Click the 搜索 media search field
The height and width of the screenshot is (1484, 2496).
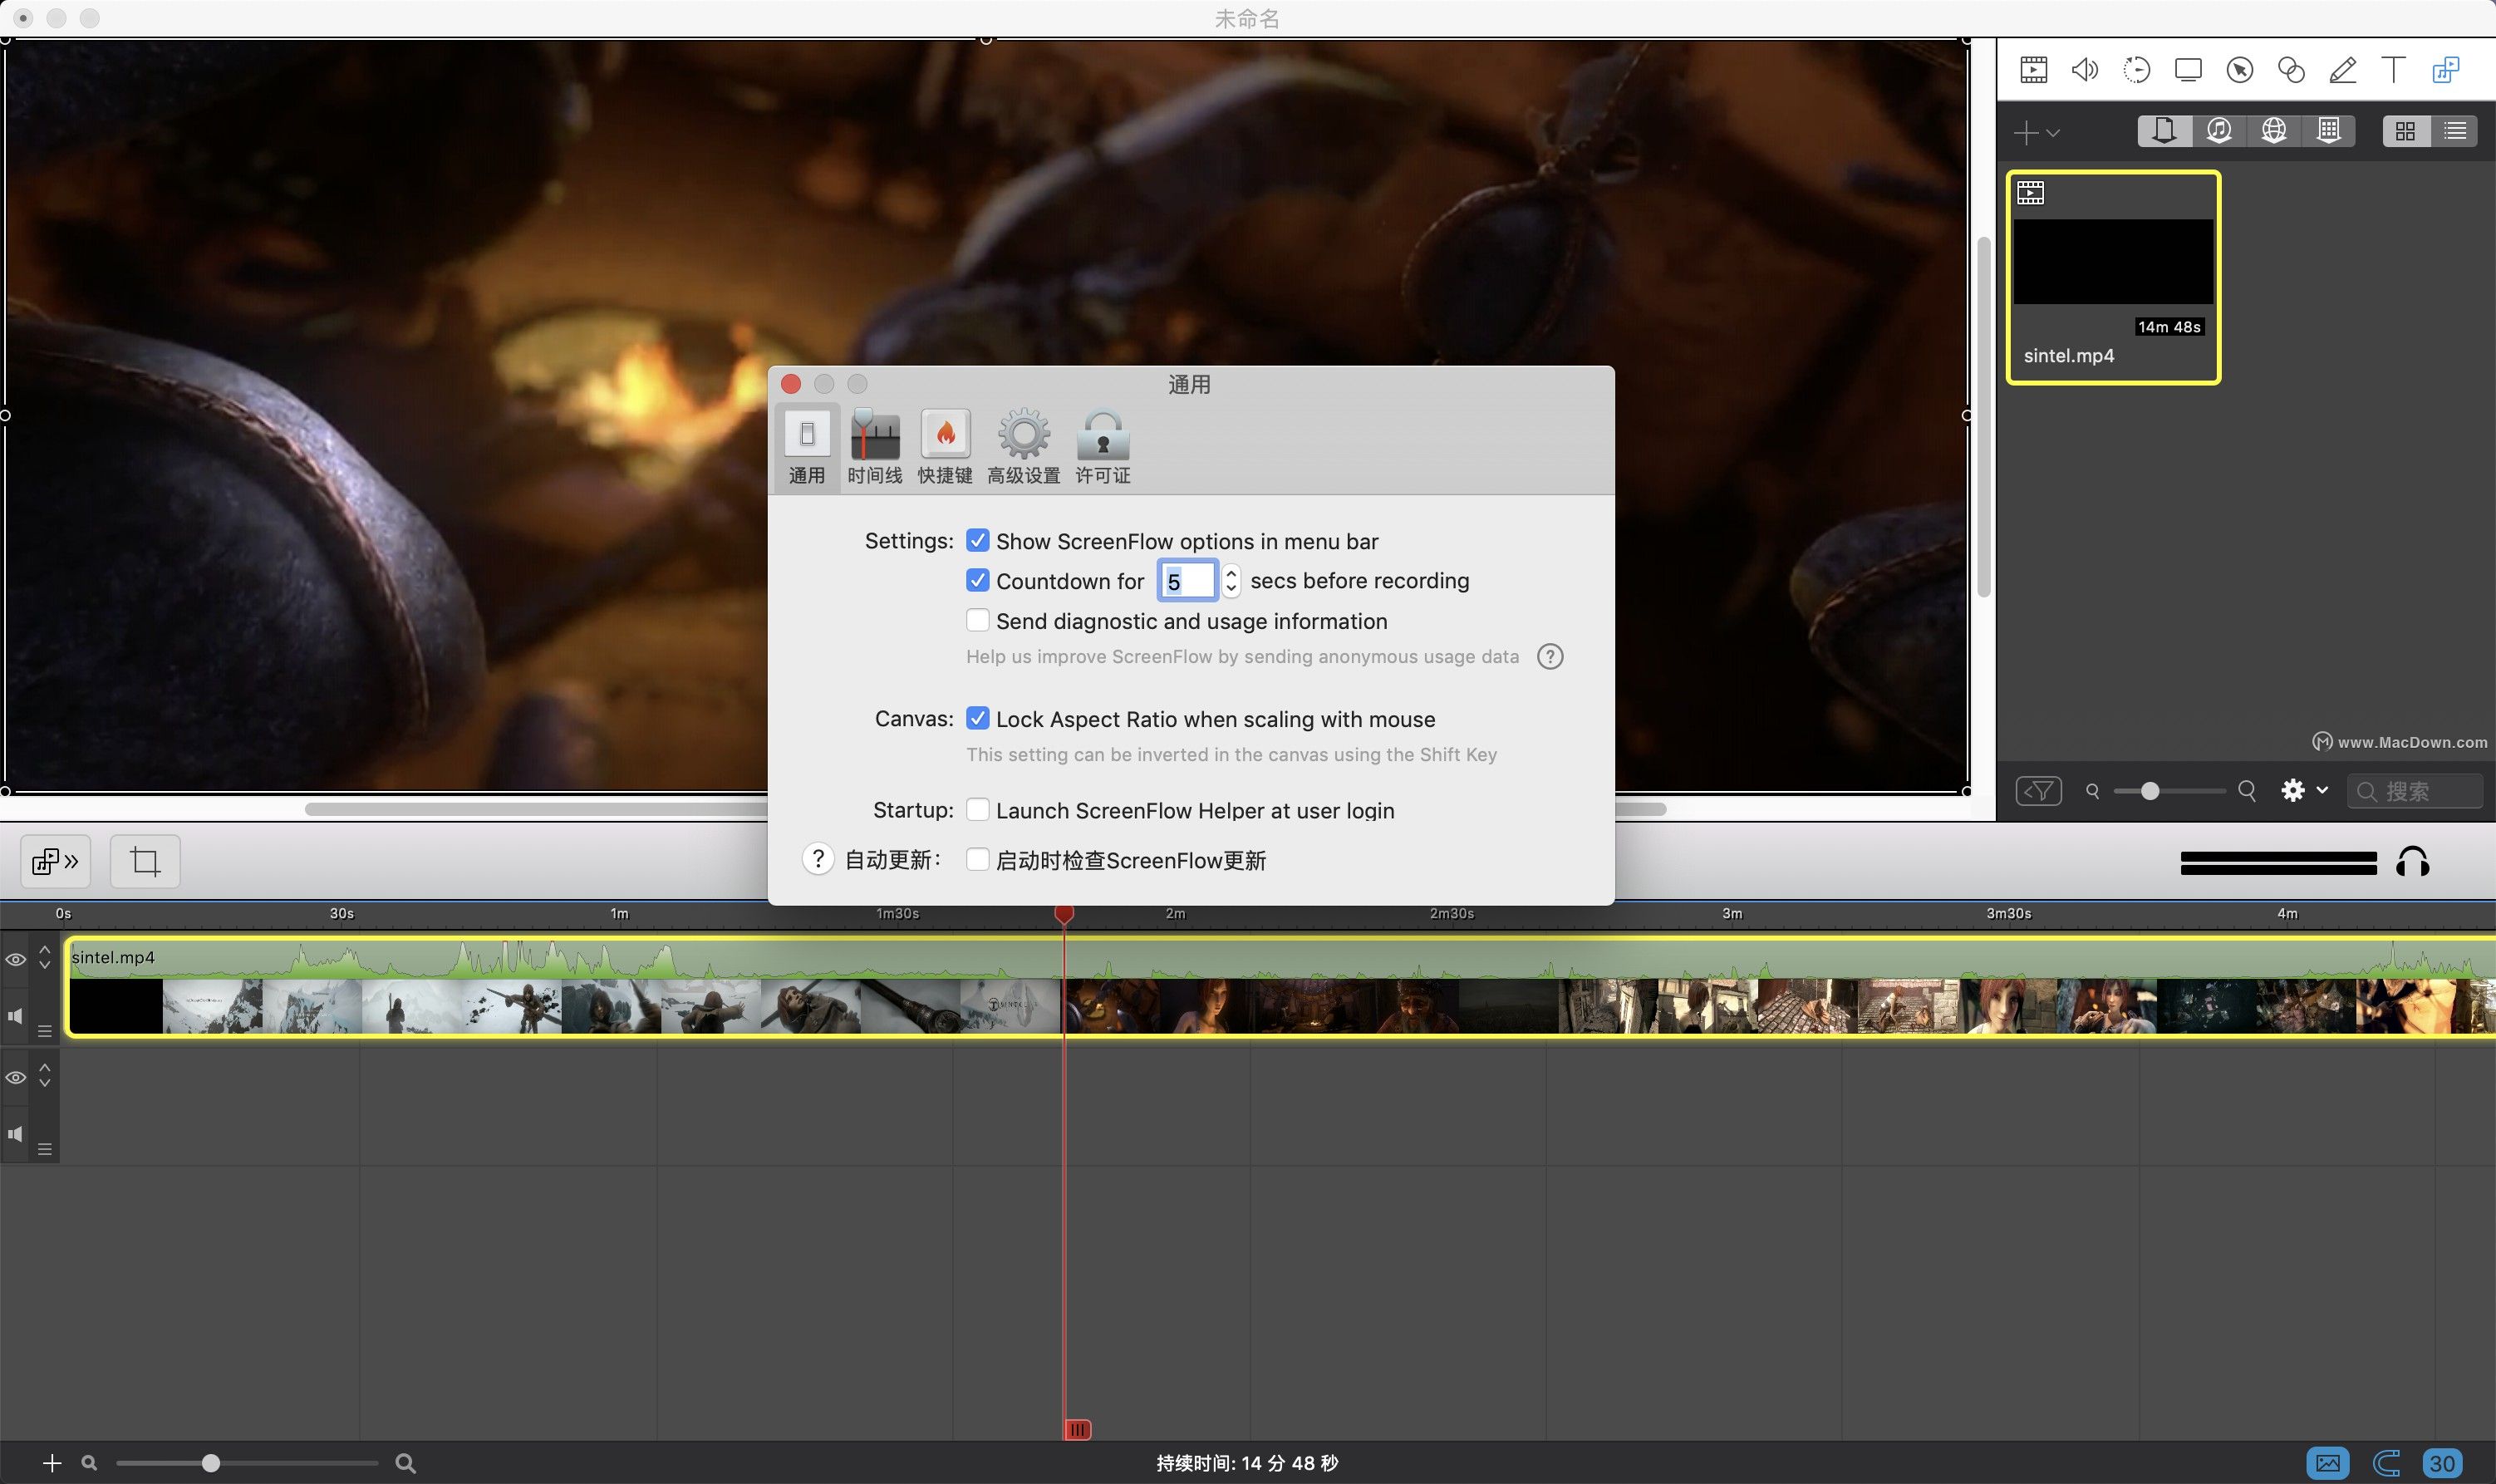2414,792
